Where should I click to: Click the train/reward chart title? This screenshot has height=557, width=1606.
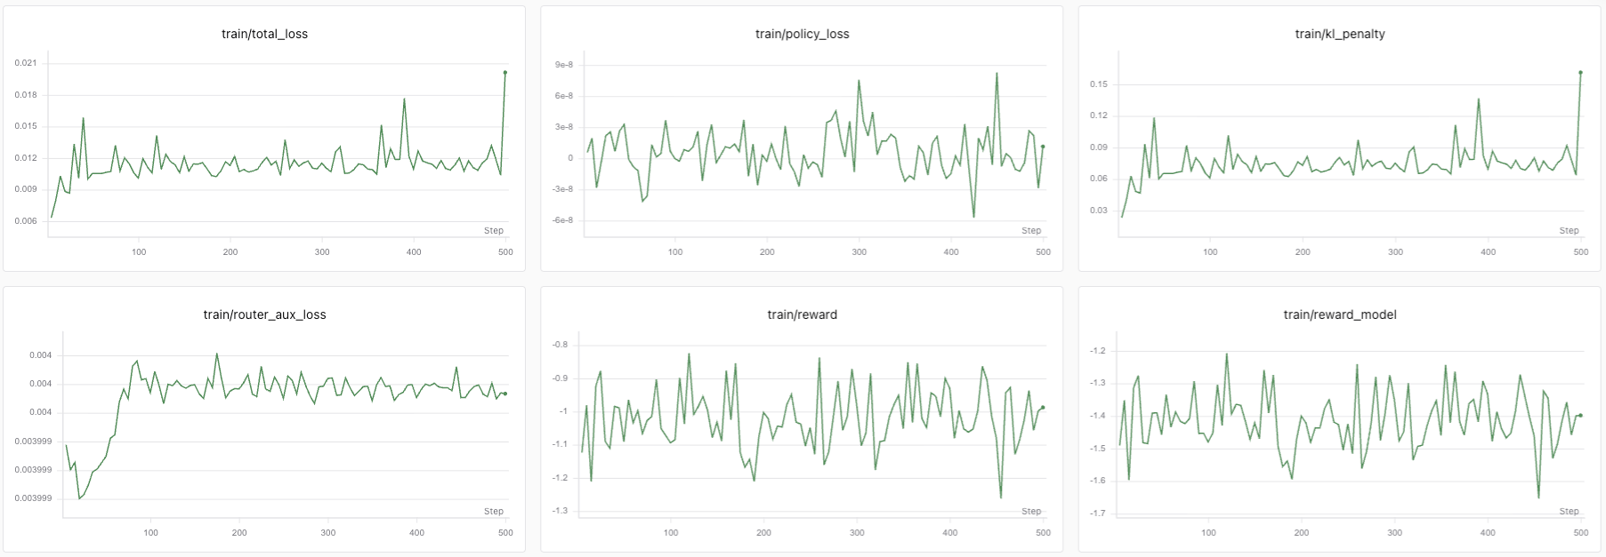pos(802,314)
